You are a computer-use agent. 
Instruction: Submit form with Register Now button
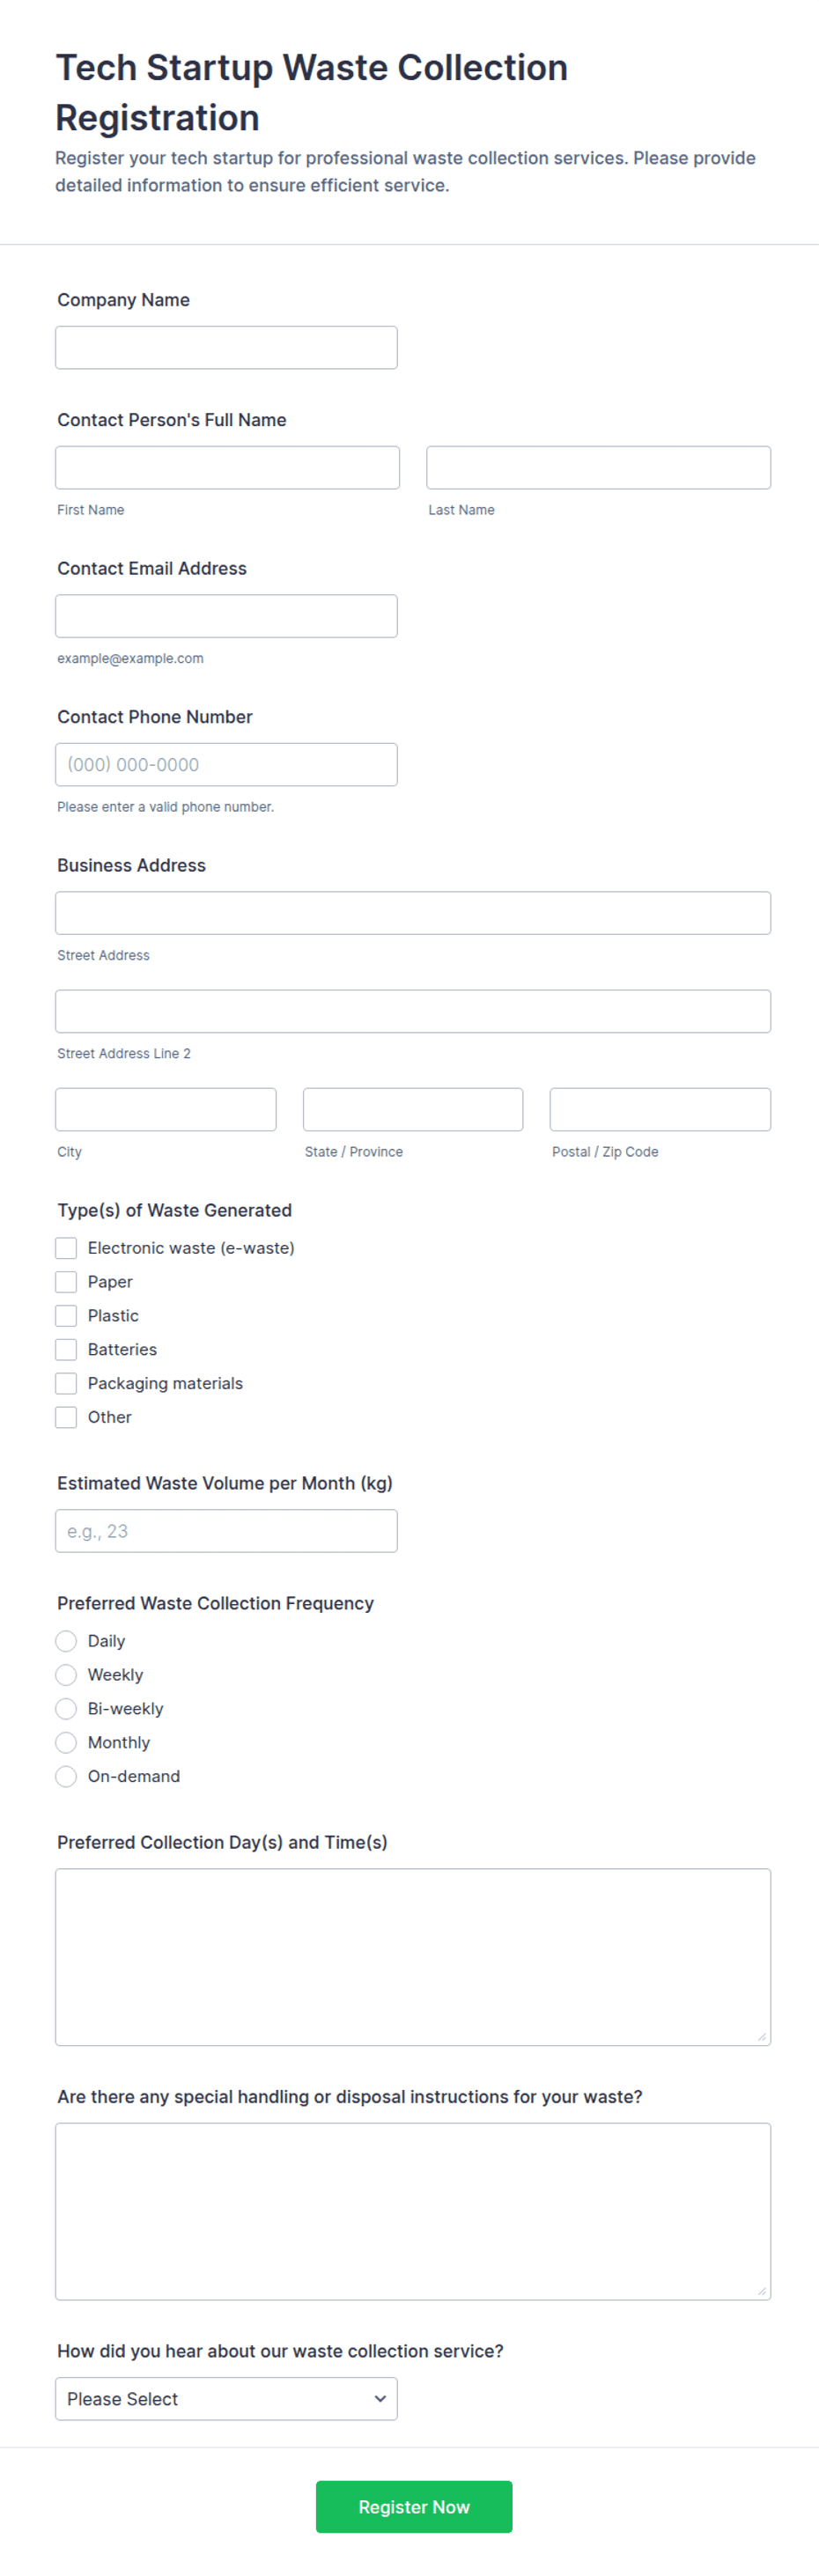click(414, 2507)
